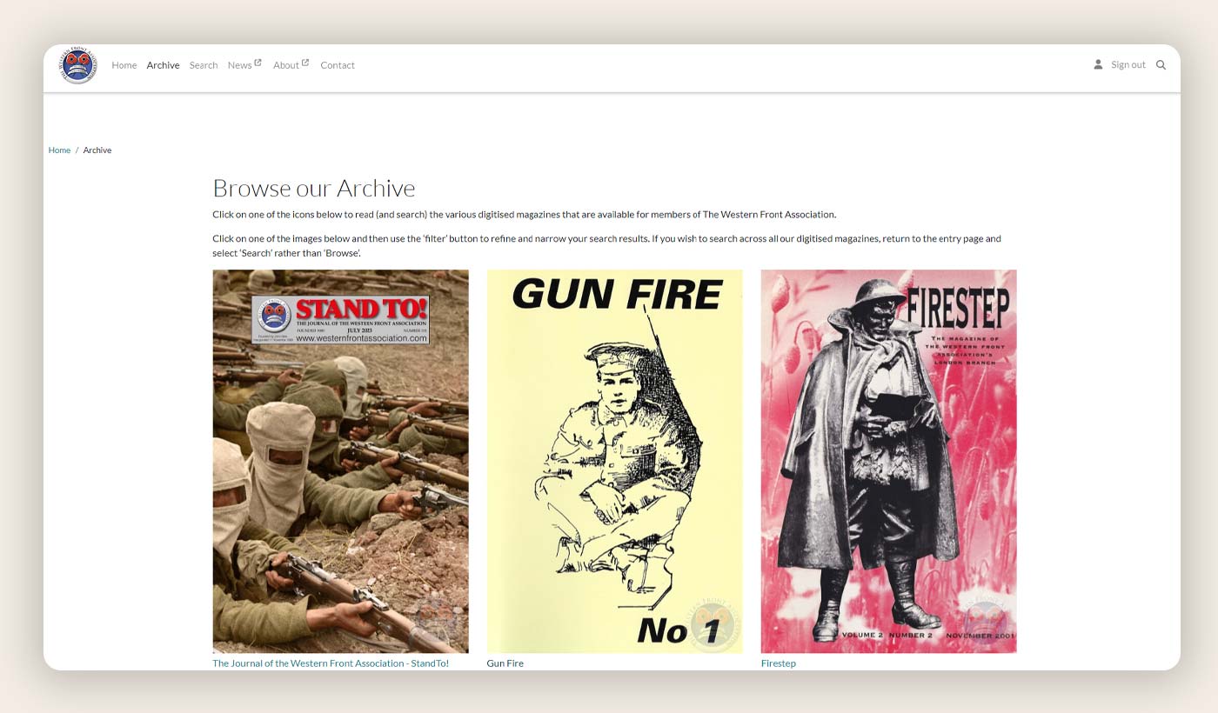Open the Contact page

coord(338,65)
